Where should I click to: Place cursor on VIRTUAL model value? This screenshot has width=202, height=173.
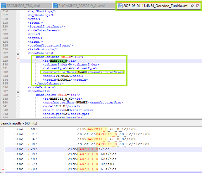(x=62, y=76)
